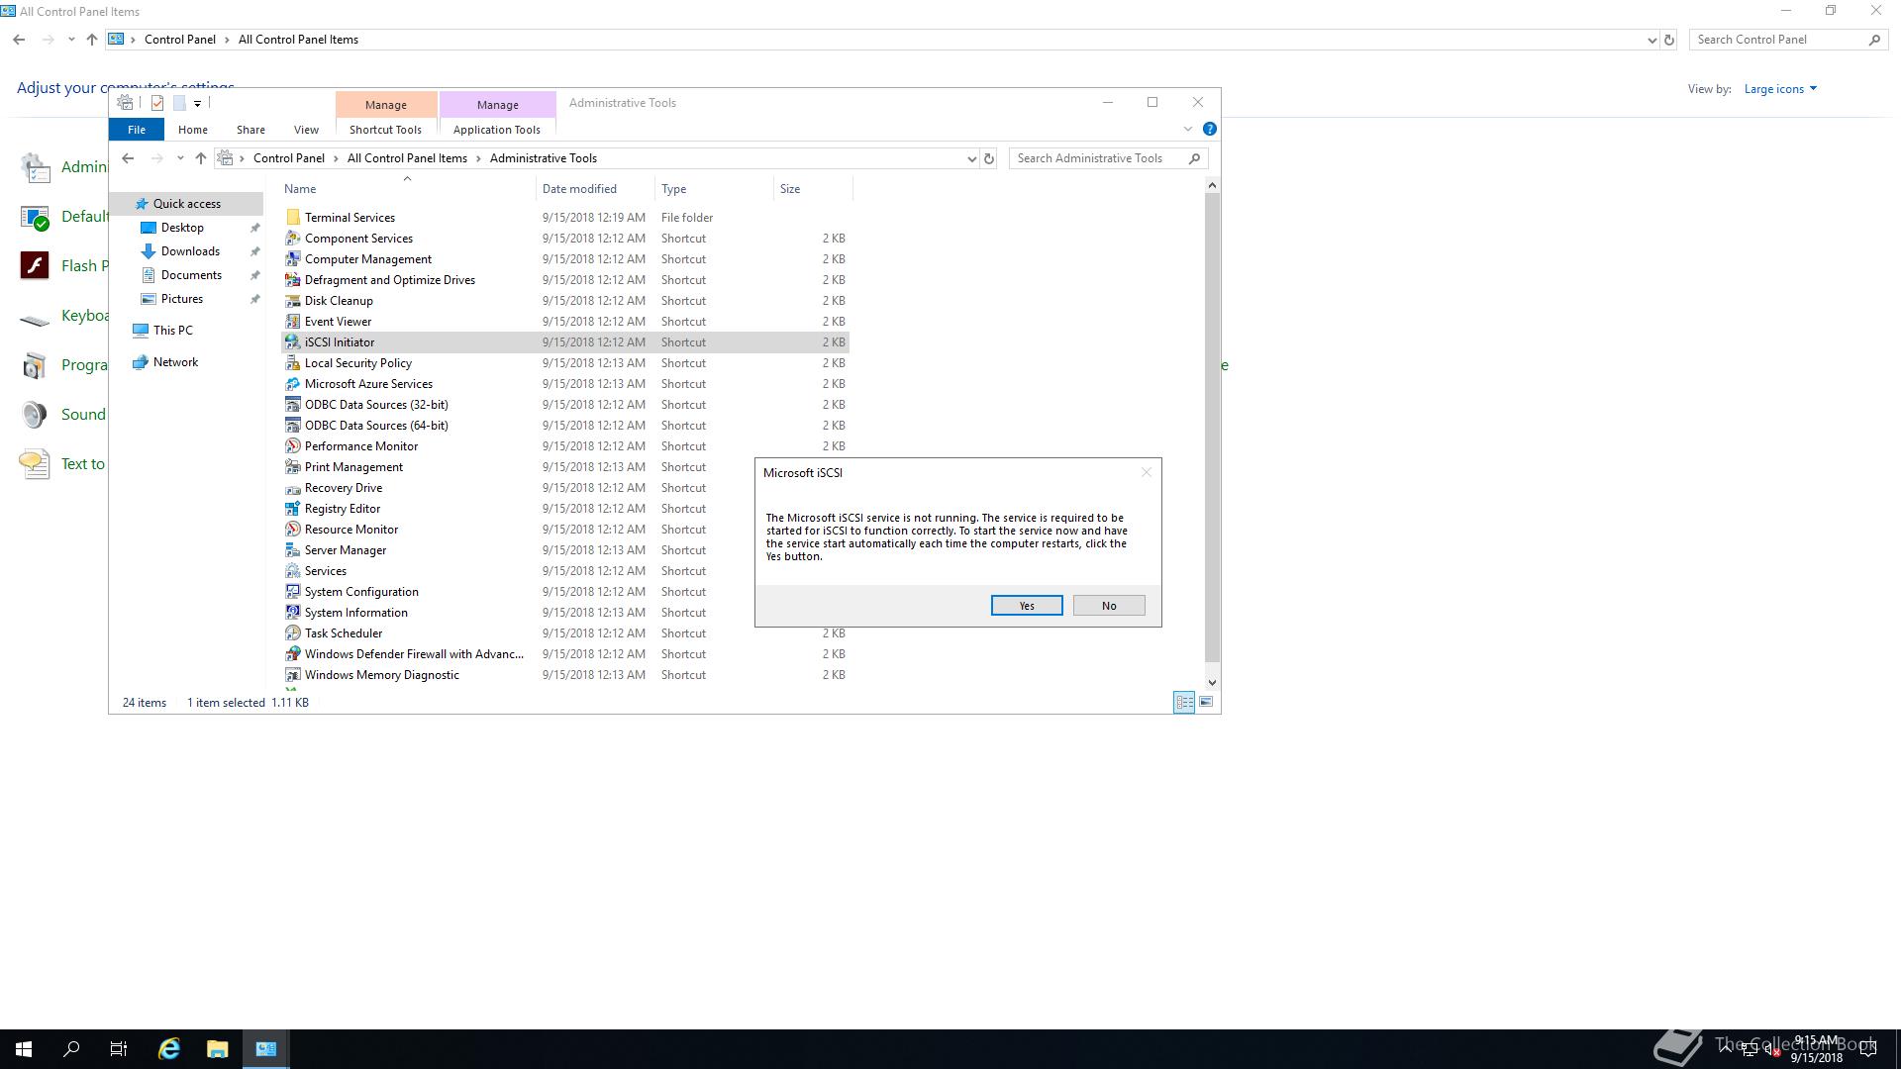The width and height of the screenshot is (1901, 1069).
Task: Click the Microsoft Azure Services icon
Action: click(292, 384)
